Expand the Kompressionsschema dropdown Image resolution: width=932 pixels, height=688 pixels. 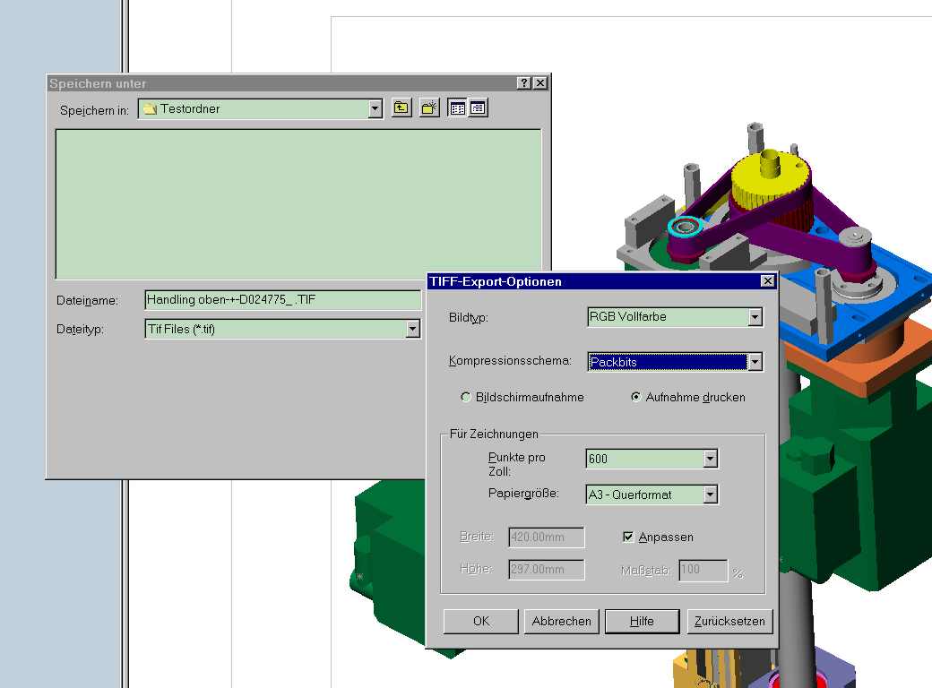point(755,362)
